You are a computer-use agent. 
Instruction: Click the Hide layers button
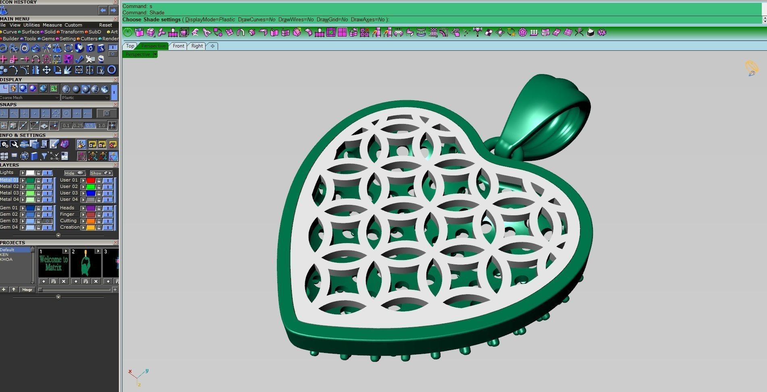click(75, 173)
